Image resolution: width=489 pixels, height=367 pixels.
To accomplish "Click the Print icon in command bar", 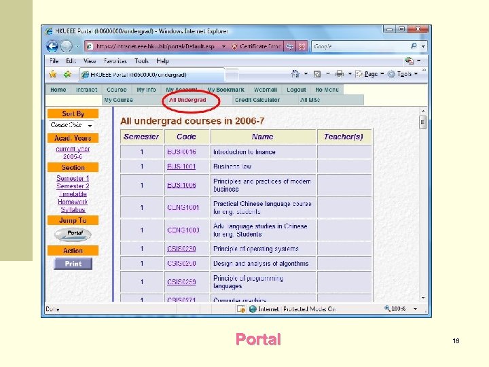I will click(340, 74).
